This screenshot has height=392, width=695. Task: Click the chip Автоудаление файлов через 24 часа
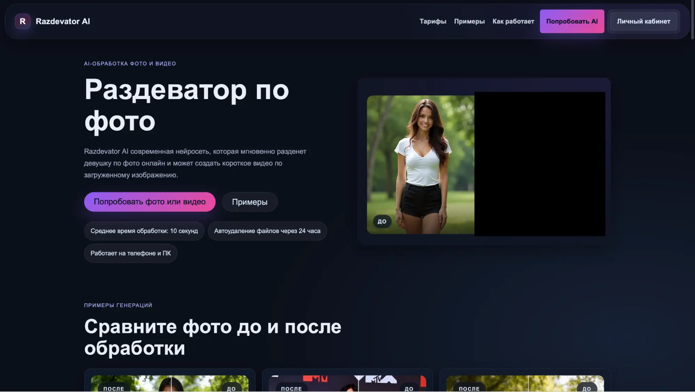click(x=267, y=231)
